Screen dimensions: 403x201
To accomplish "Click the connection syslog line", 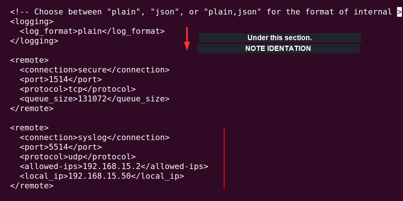I will (x=95, y=137).
